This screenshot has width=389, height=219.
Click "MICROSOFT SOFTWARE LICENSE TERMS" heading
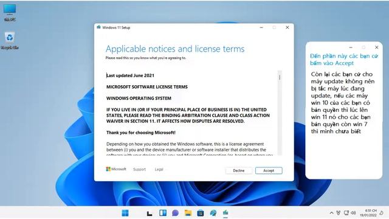click(147, 87)
